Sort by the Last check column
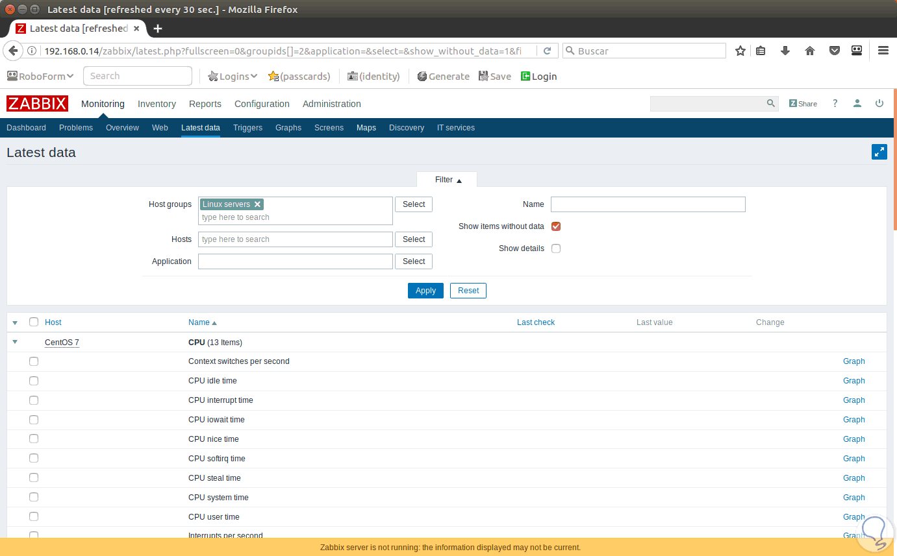 [x=536, y=322]
